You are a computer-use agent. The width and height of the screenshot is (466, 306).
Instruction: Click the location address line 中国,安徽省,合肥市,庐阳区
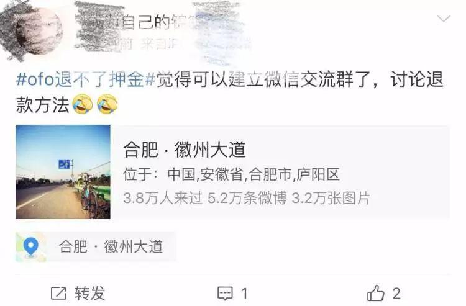[231, 174]
